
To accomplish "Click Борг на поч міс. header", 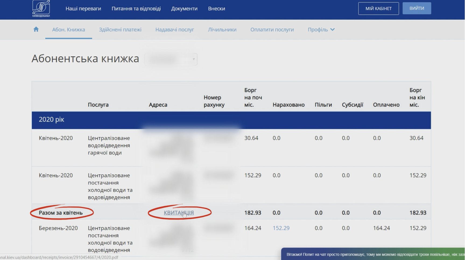I will coord(253,97).
